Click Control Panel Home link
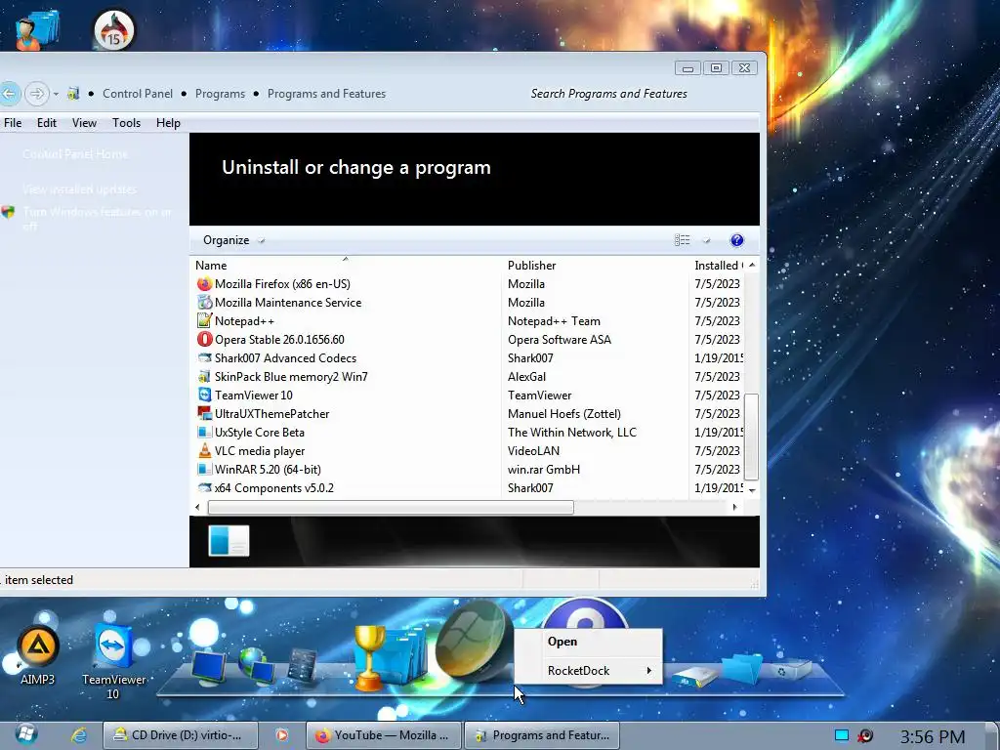 coord(74,153)
